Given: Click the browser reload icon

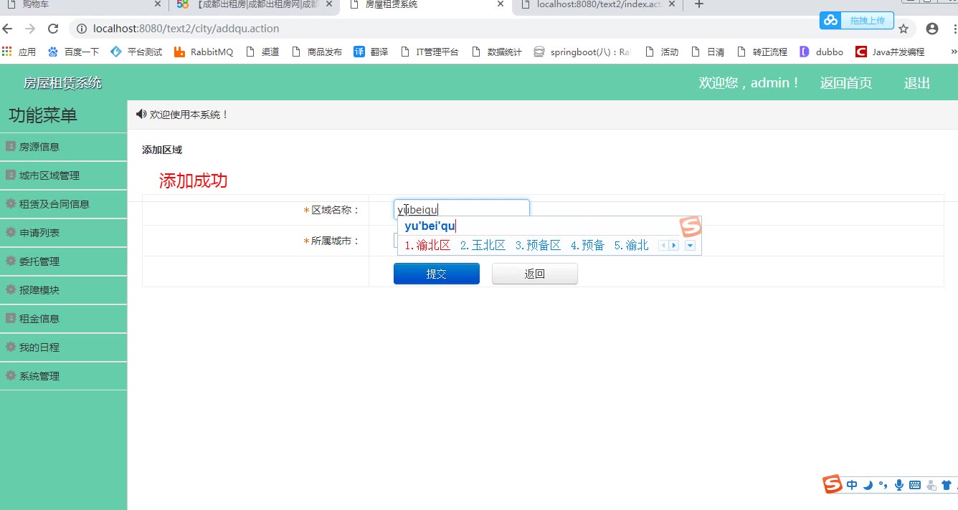Looking at the screenshot, I should 52,29.
